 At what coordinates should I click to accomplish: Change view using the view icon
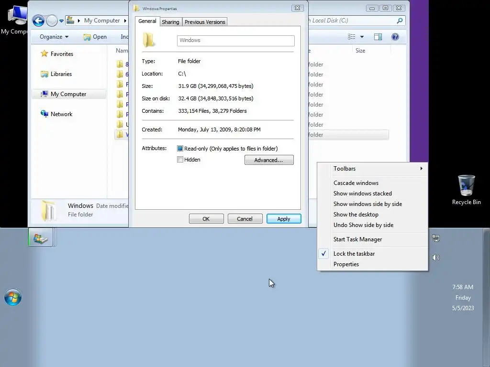click(x=352, y=37)
